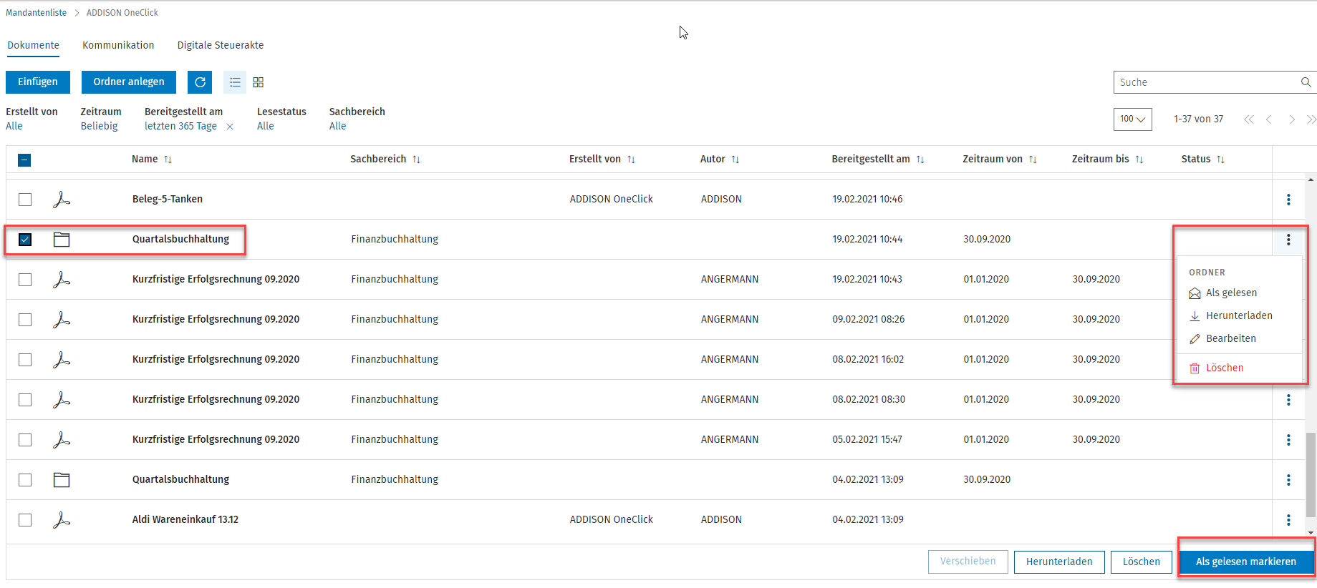Remove the 'letzten 365 Tage' filter
Viewport: 1317px width, 588px height.
tap(230, 127)
